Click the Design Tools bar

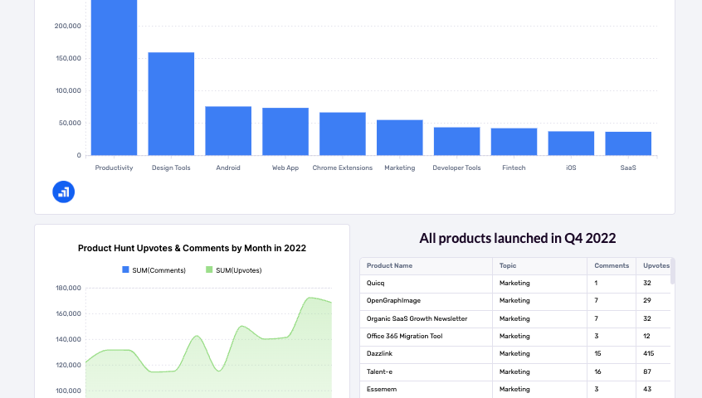click(171, 104)
